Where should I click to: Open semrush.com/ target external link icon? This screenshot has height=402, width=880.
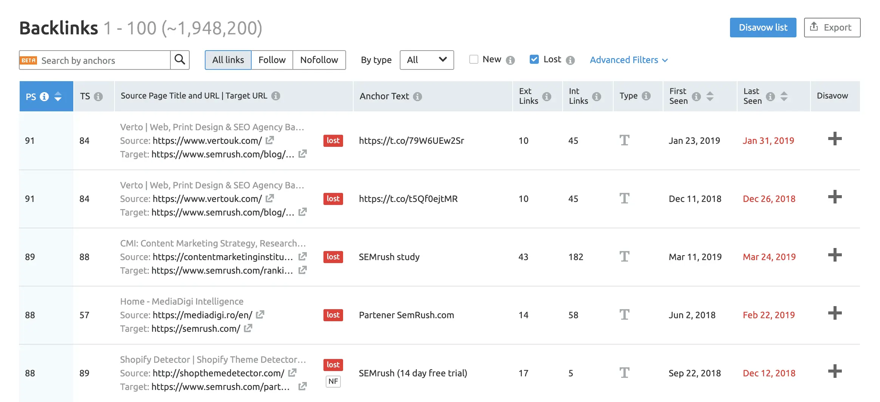(x=248, y=328)
